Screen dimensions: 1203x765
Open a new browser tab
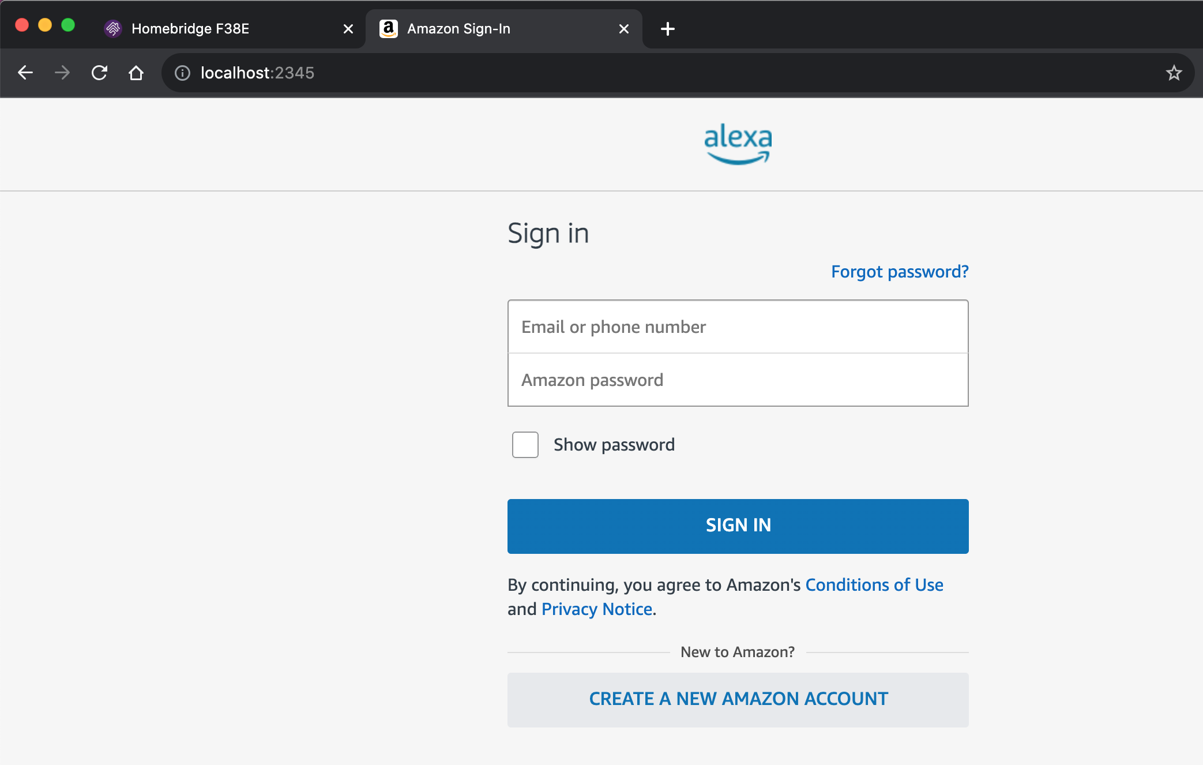[x=667, y=29]
